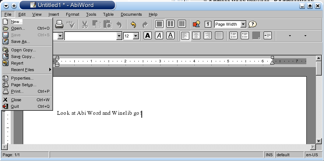
Task: Click the Undo arrow icon
Action: pos(133,25)
